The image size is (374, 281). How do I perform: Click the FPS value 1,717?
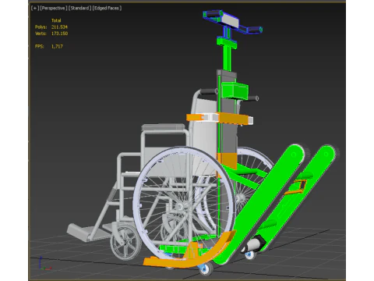[x=57, y=46]
